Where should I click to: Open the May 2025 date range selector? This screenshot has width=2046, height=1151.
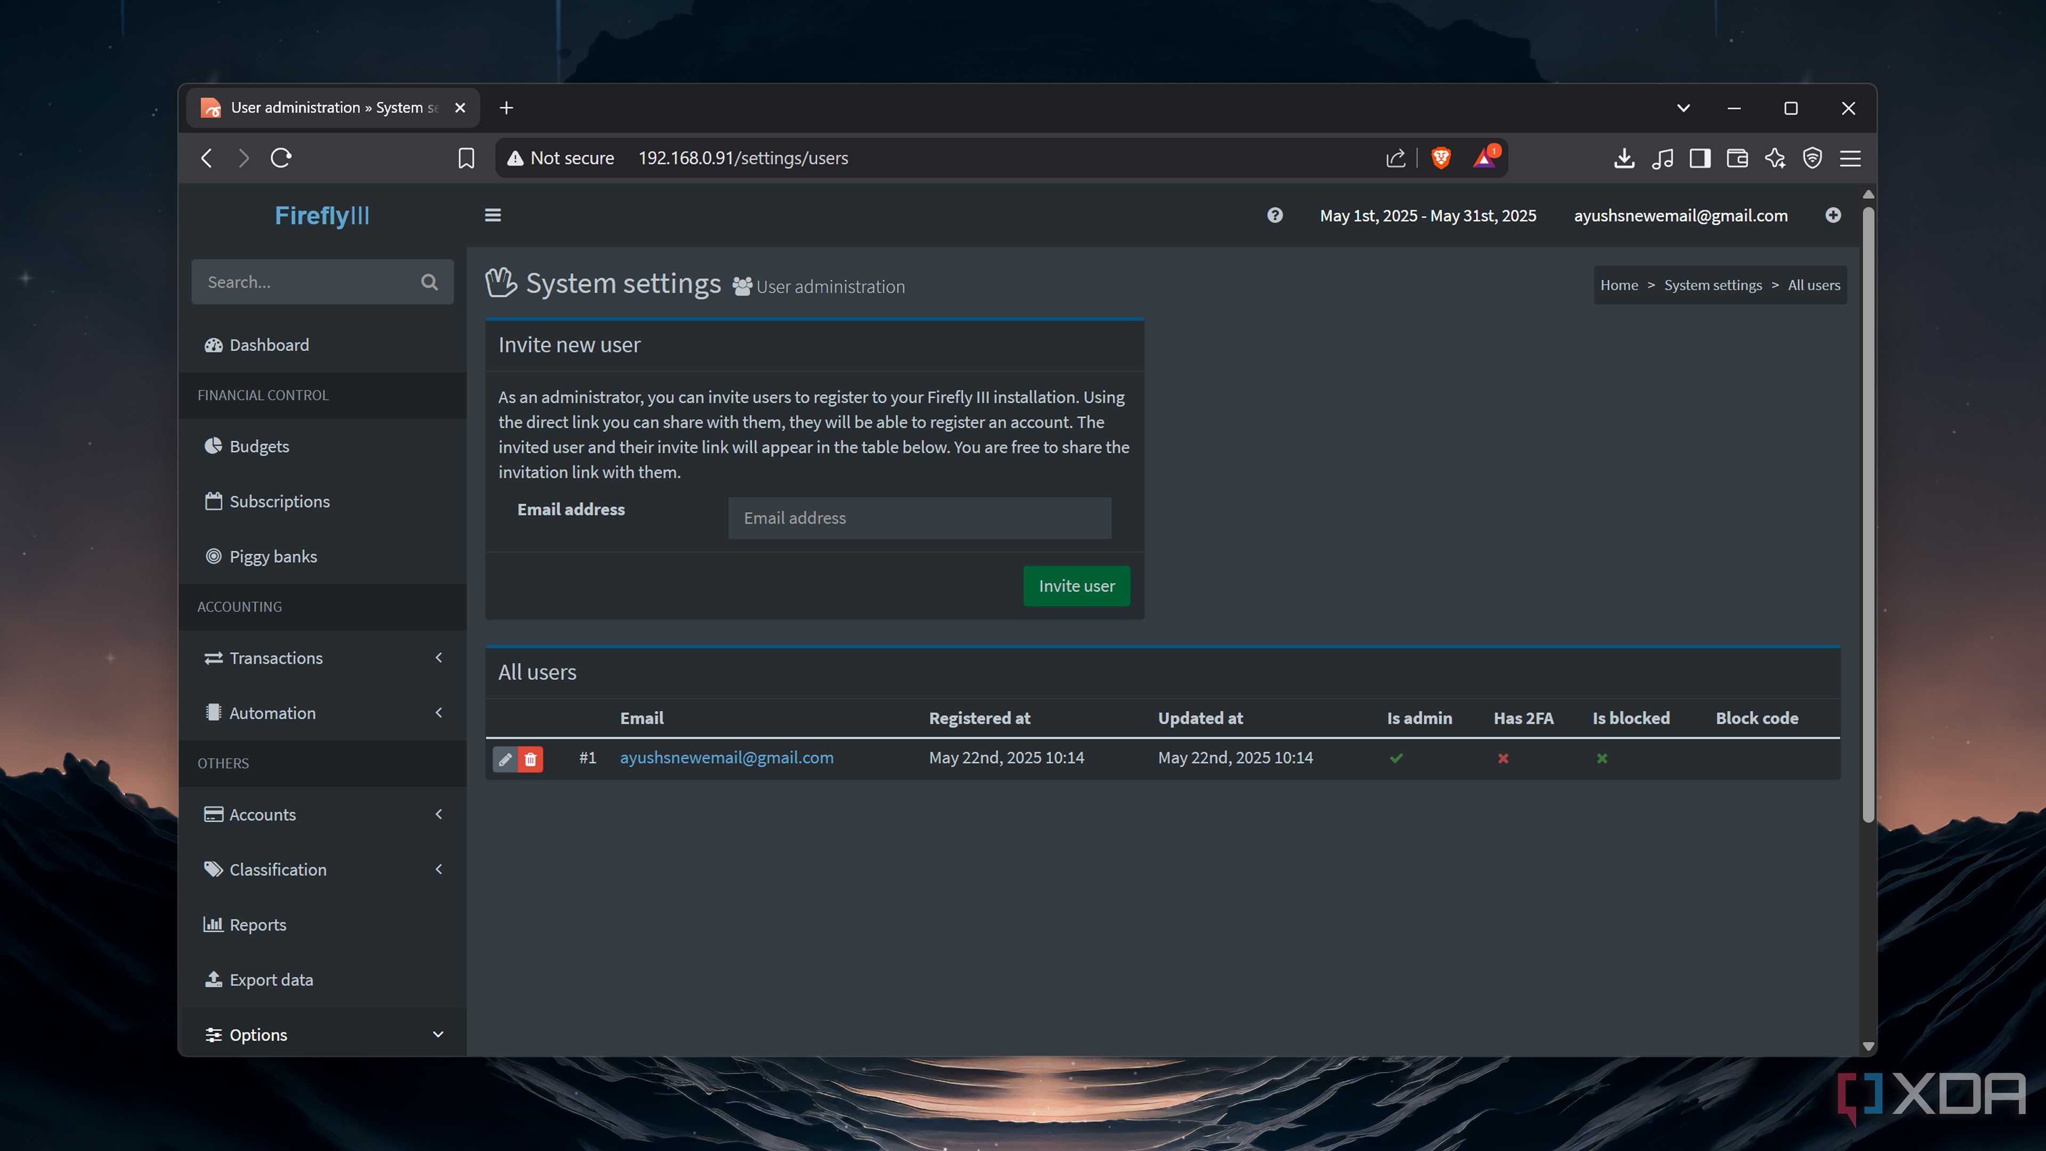pos(1427,215)
